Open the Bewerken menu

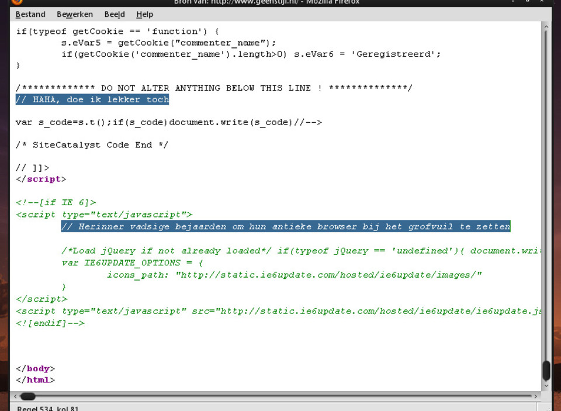[75, 14]
